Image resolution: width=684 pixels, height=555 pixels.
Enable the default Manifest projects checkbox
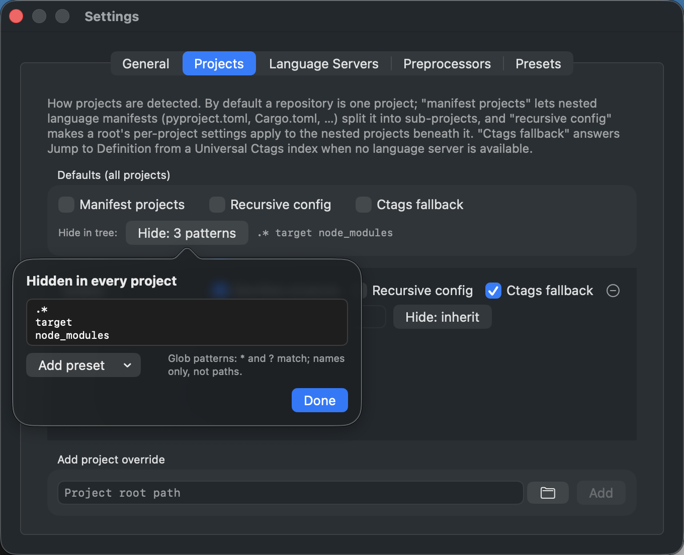click(x=66, y=205)
